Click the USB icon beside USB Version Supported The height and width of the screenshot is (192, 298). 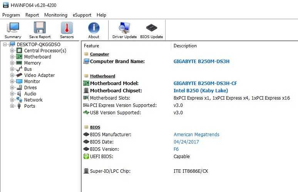pyautogui.click(x=86, y=112)
